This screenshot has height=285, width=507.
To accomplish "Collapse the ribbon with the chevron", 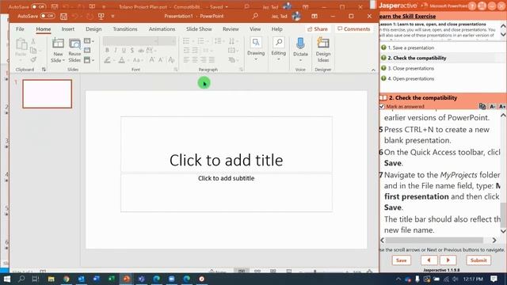I will click(373, 70).
